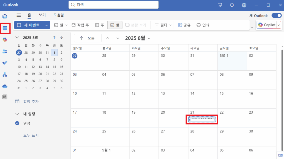The height and width of the screenshot is (159, 284).
Task: Click the vertical calendar scrollbar
Action: click(x=282, y=100)
